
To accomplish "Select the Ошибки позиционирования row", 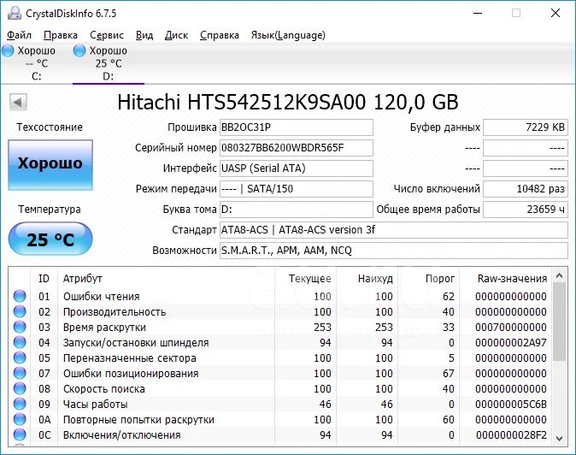I will (280, 374).
